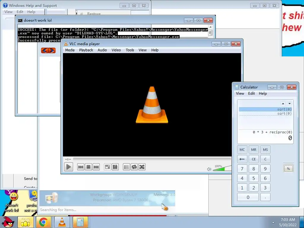This screenshot has height=228, width=304.
Task: Click digit 4 in Calculator
Action: (x=242, y=178)
